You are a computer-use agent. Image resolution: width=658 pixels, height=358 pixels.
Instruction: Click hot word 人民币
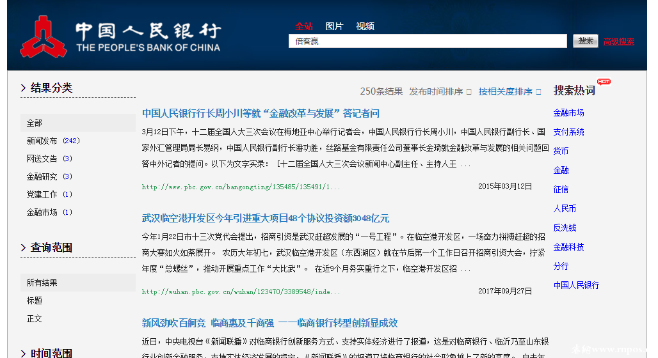tap(565, 209)
